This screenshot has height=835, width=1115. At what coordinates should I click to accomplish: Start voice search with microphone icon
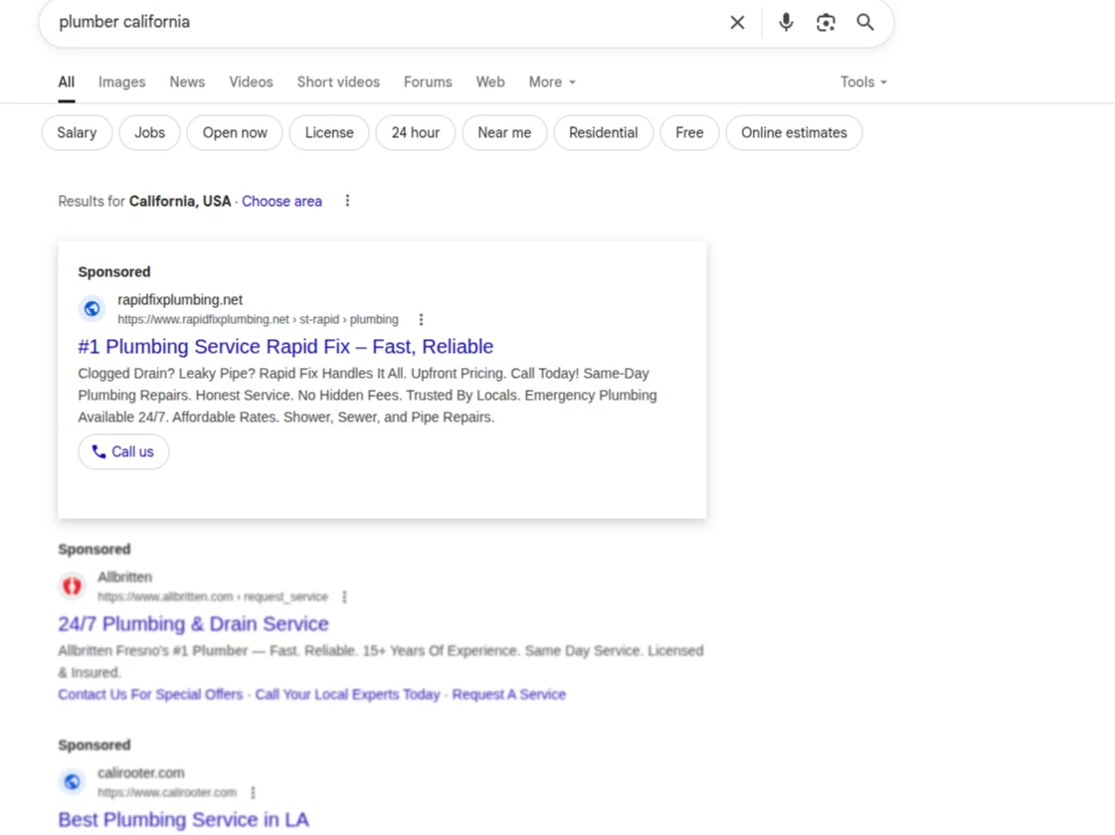click(786, 23)
